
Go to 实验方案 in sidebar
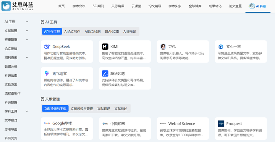pos(11,84)
